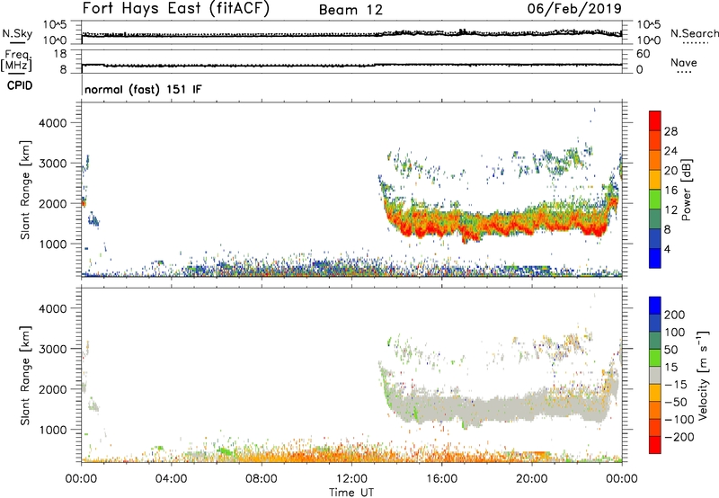Click the '20:00' time tick label
Screen dimensions: 719x498
[531, 479]
